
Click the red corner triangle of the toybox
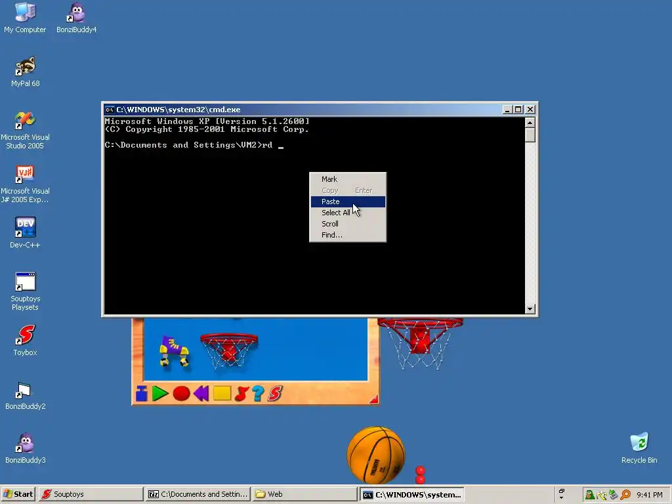tap(373, 400)
